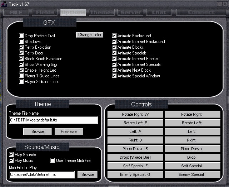Open the Themes tab
Screen dimensions: 229x187
[102, 13]
